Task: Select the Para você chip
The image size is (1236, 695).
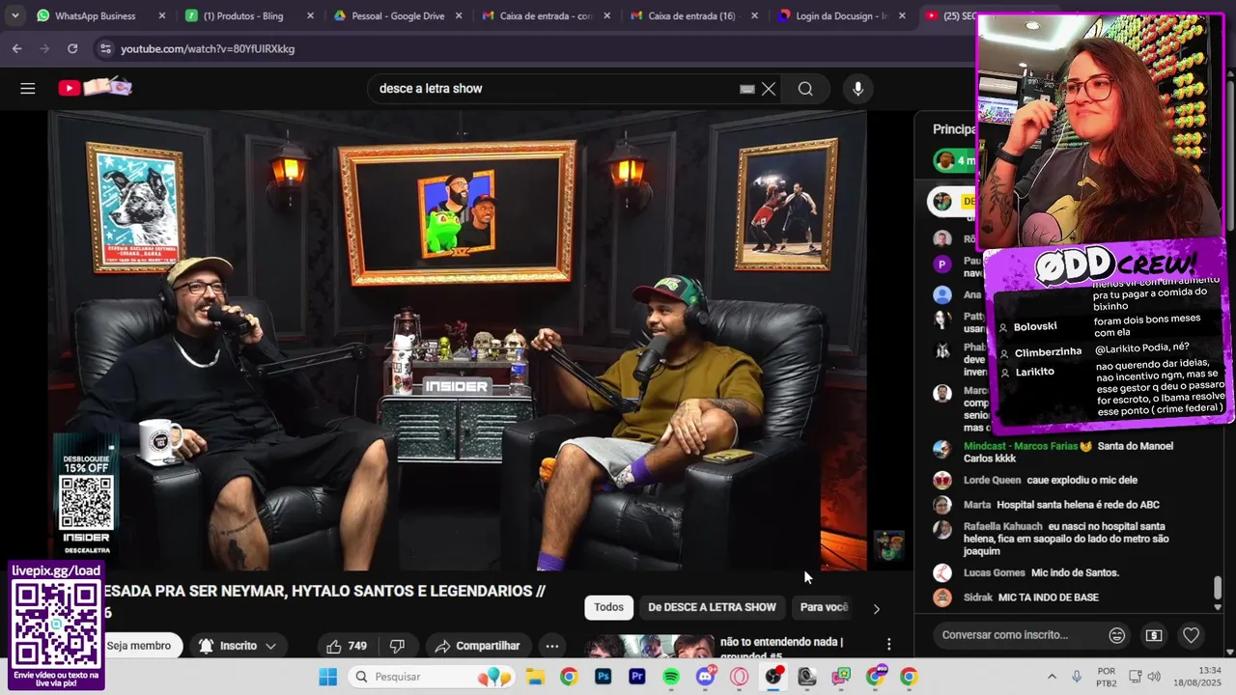Action: click(x=824, y=607)
